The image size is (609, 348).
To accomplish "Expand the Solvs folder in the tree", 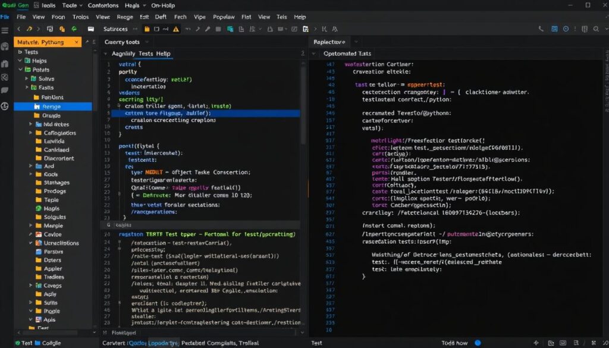I will click(x=27, y=79).
